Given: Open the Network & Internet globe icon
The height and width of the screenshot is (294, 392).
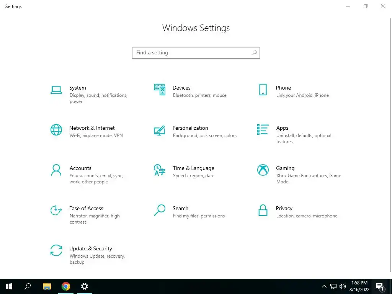Looking at the screenshot, I should (x=56, y=130).
